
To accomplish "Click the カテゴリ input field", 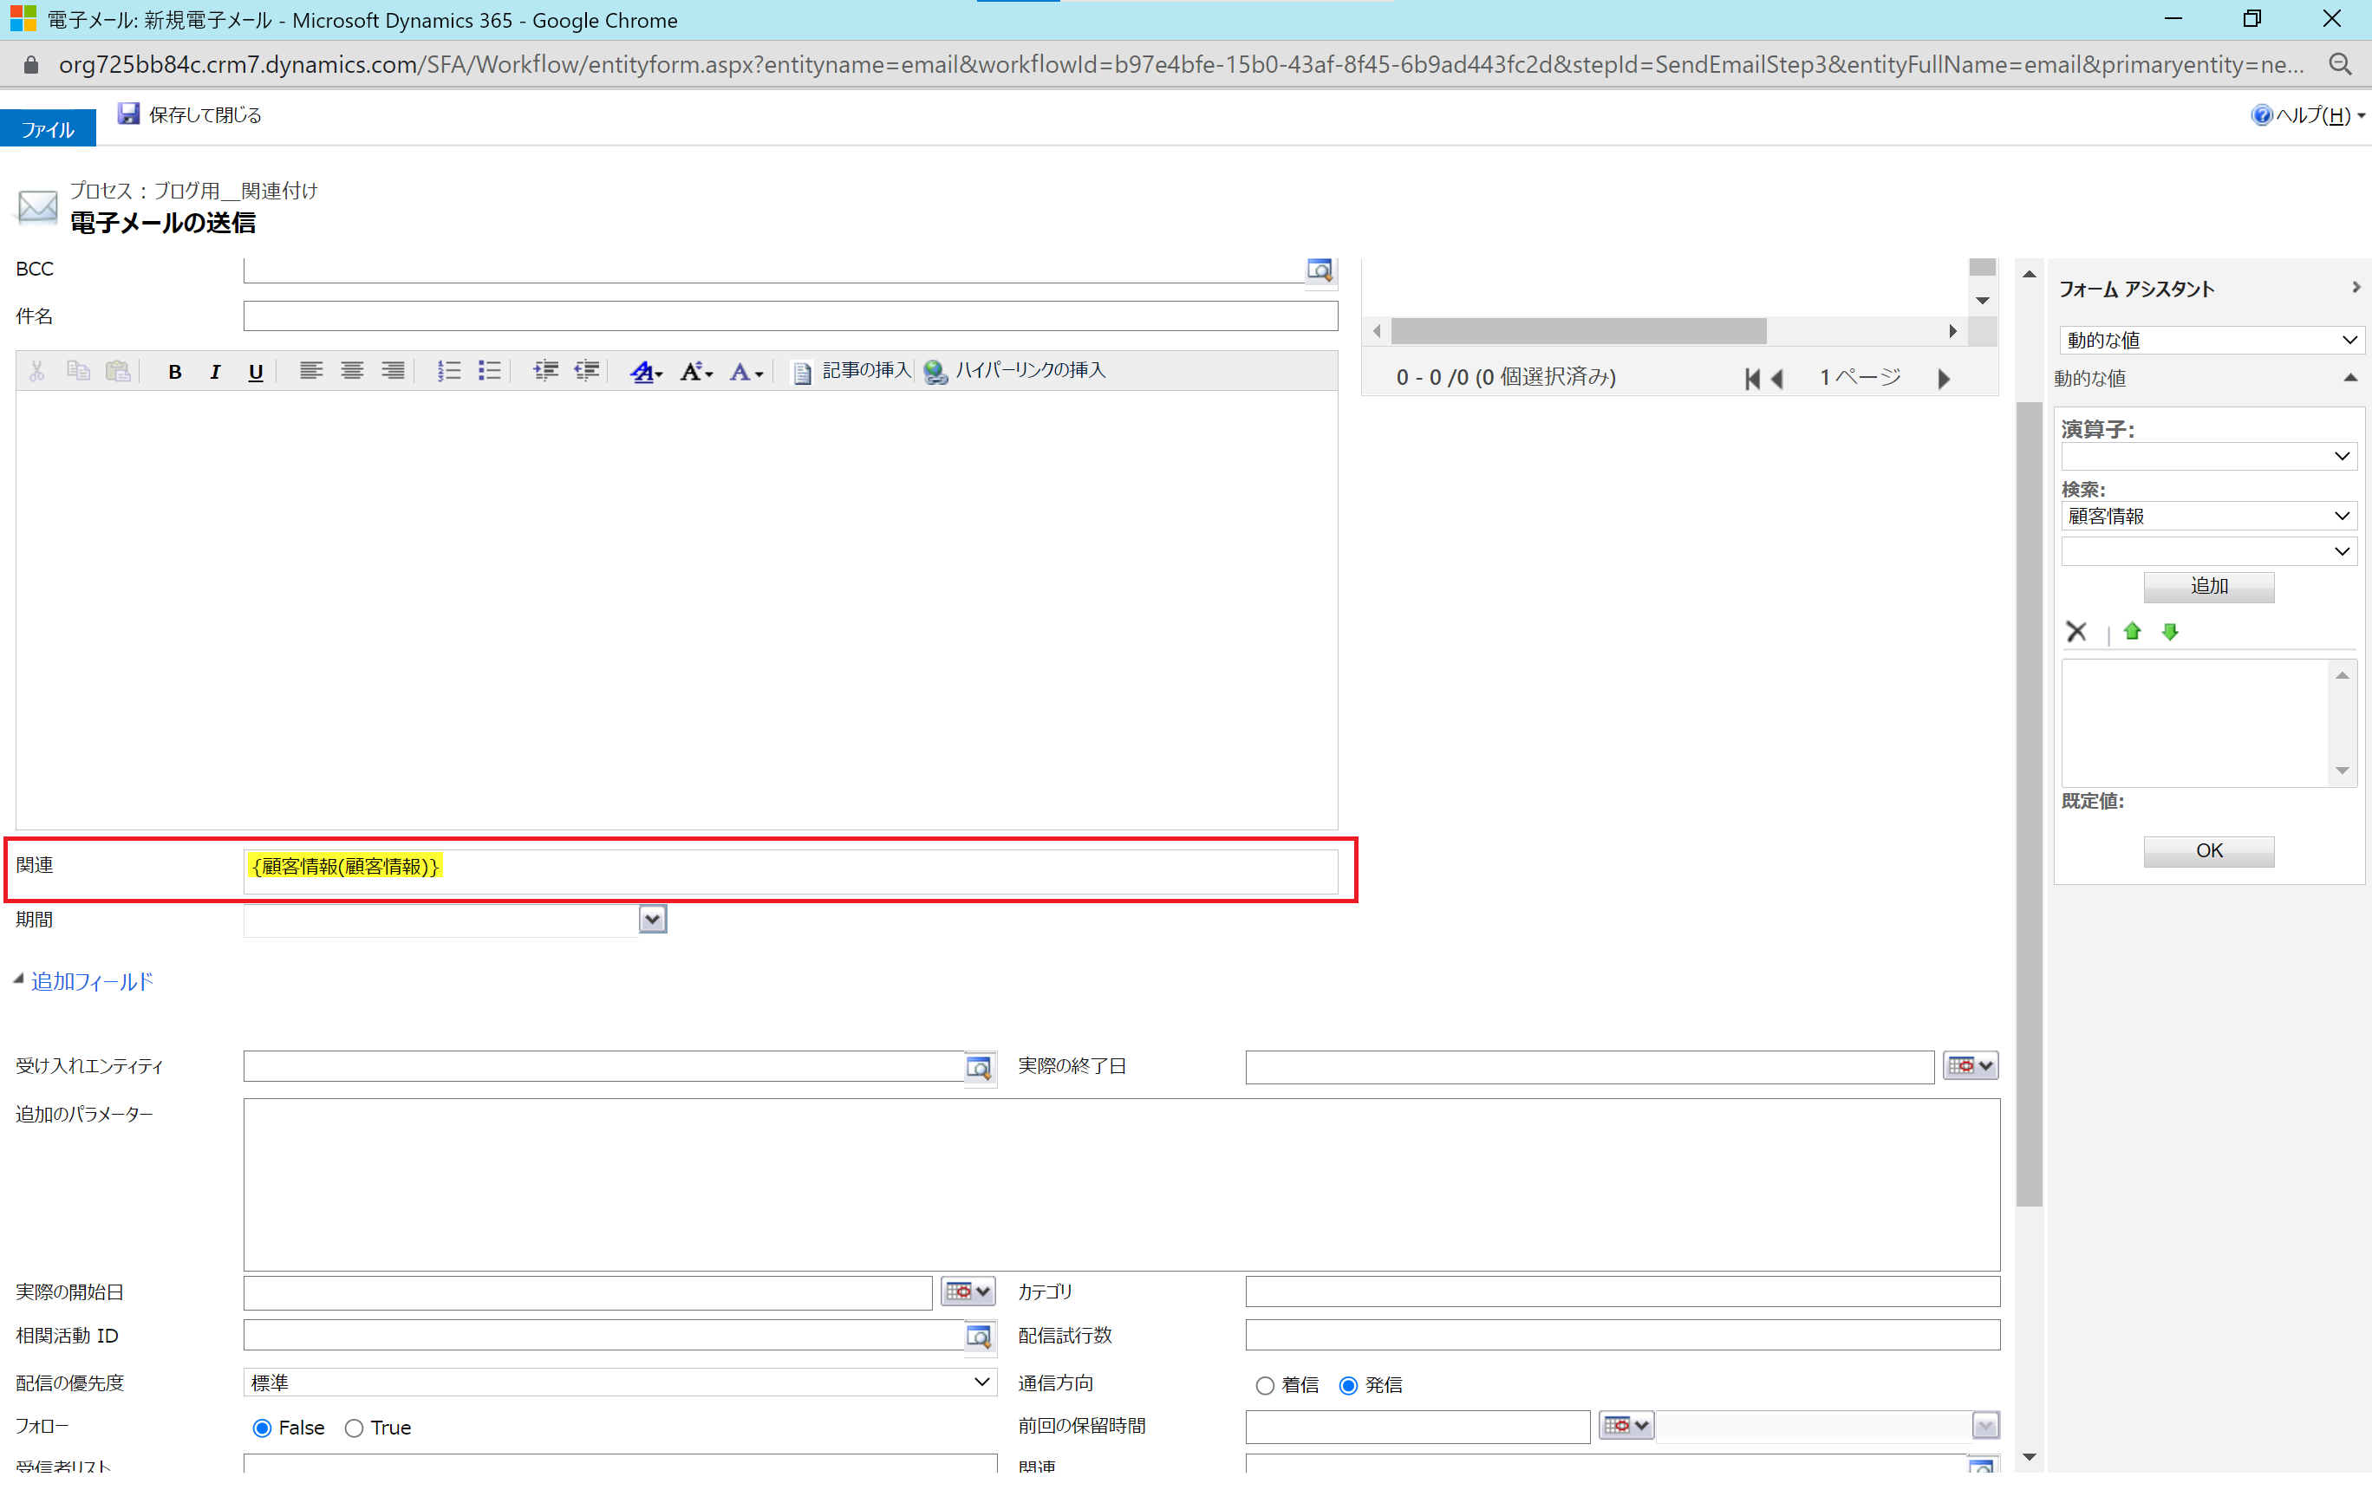I will click(x=1621, y=1292).
